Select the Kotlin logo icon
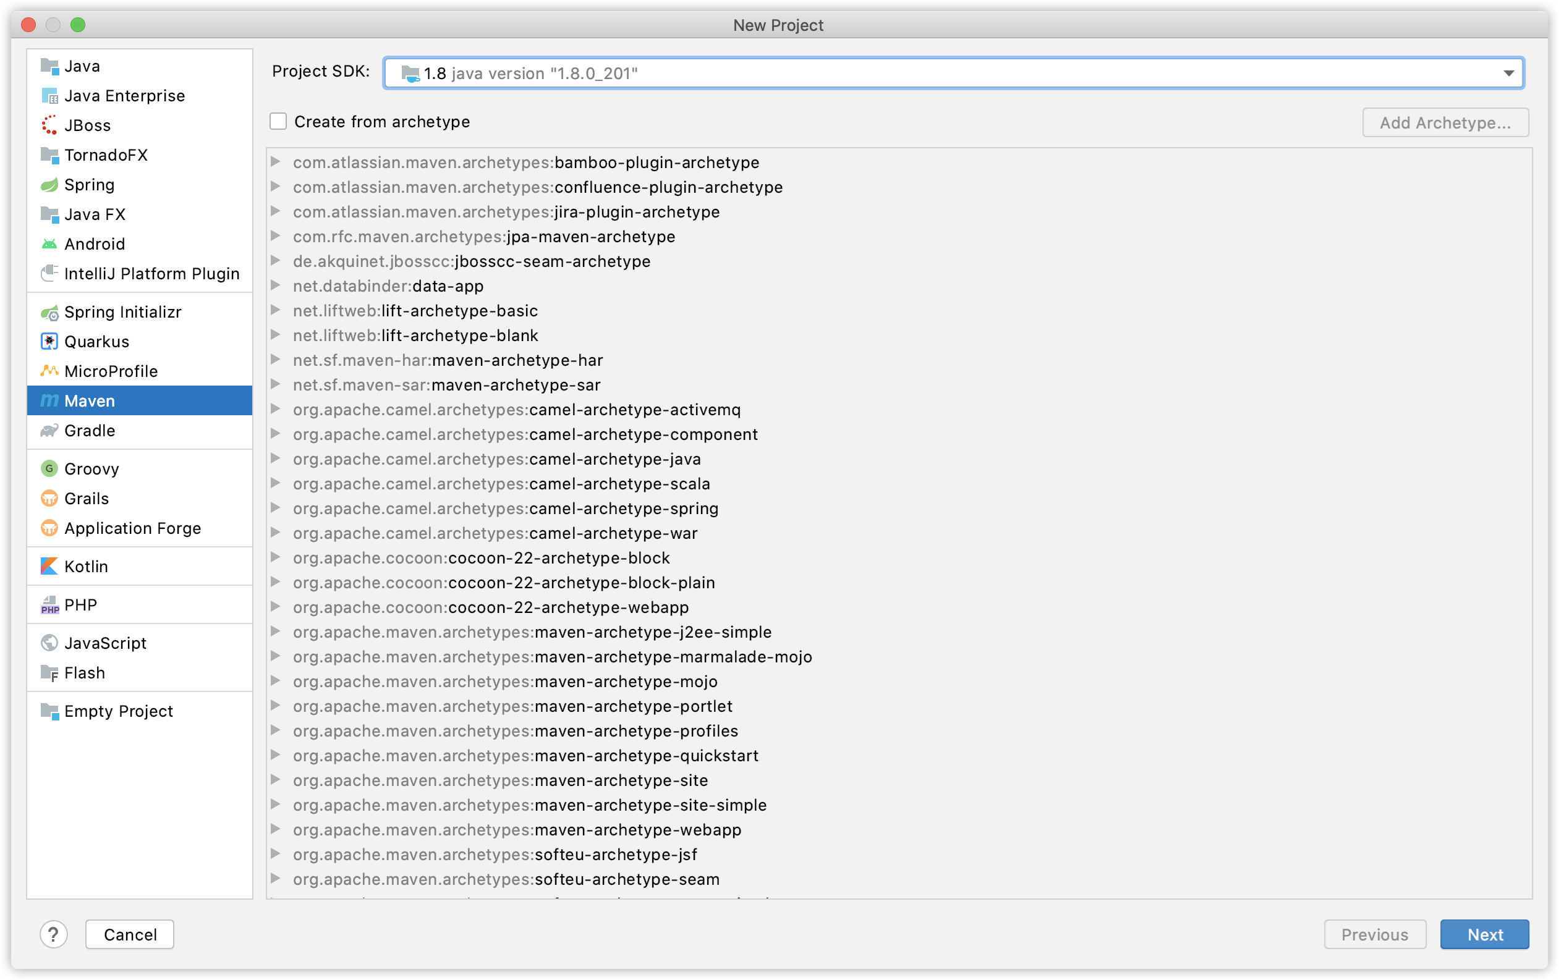1559x980 pixels. [50, 567]
